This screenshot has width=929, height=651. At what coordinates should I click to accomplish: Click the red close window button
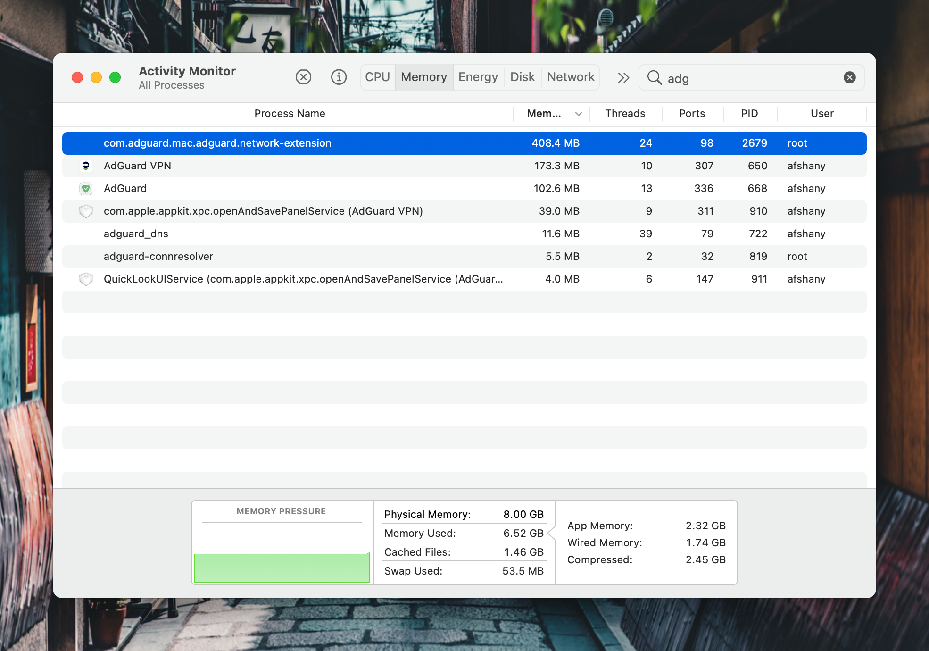[x=77, y=77]
